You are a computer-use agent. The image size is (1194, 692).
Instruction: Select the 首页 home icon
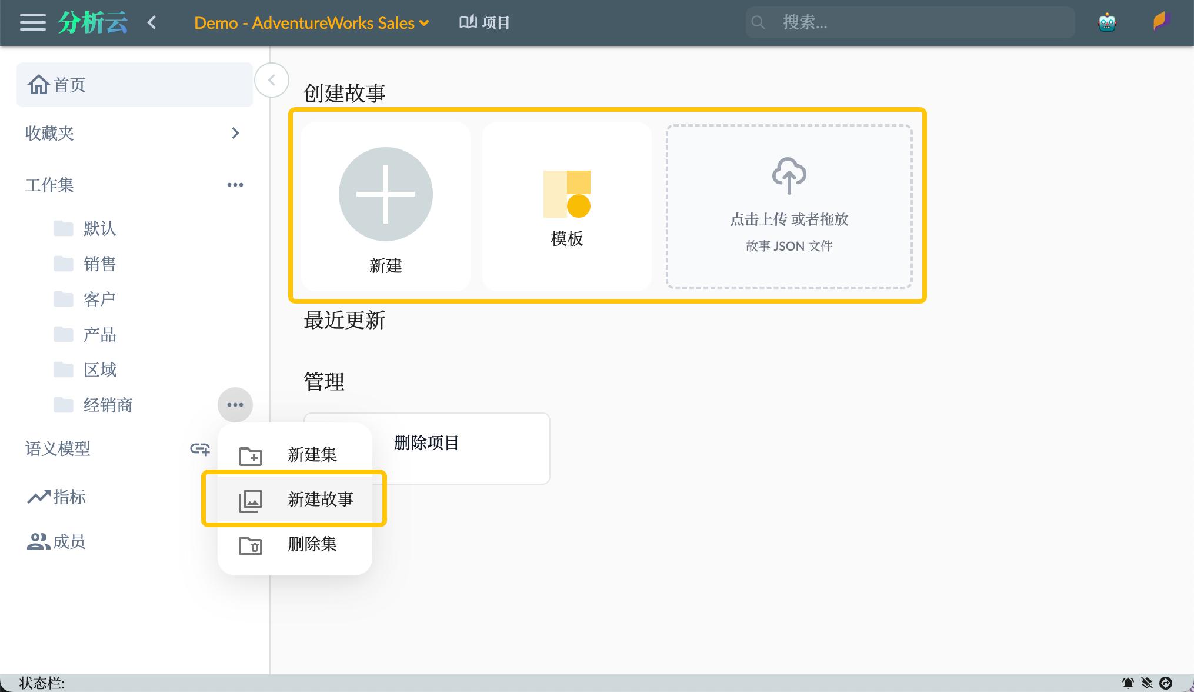(39, 84)
